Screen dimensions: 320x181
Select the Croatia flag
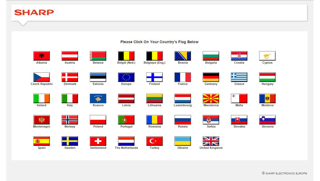click(x=239, y=56)
